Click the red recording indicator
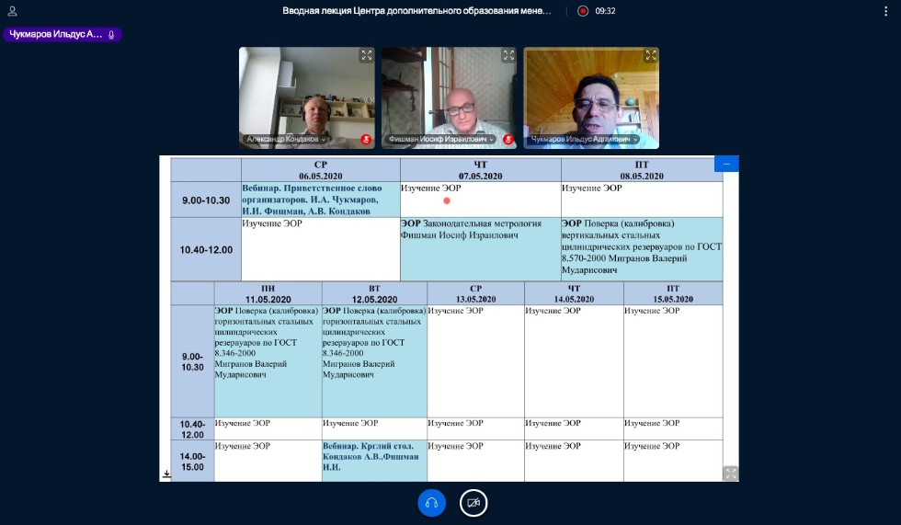 pos(583,11)
